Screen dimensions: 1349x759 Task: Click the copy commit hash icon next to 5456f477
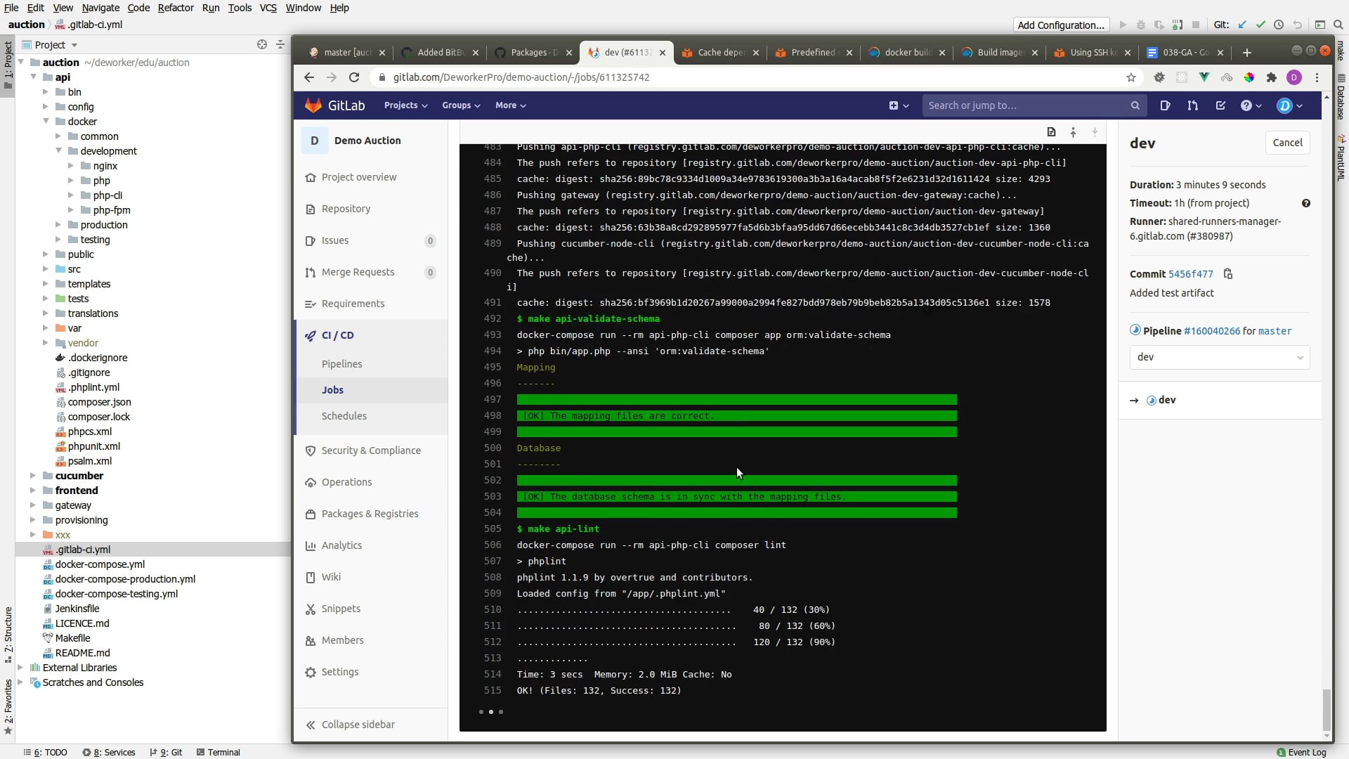pos(1229,274)
